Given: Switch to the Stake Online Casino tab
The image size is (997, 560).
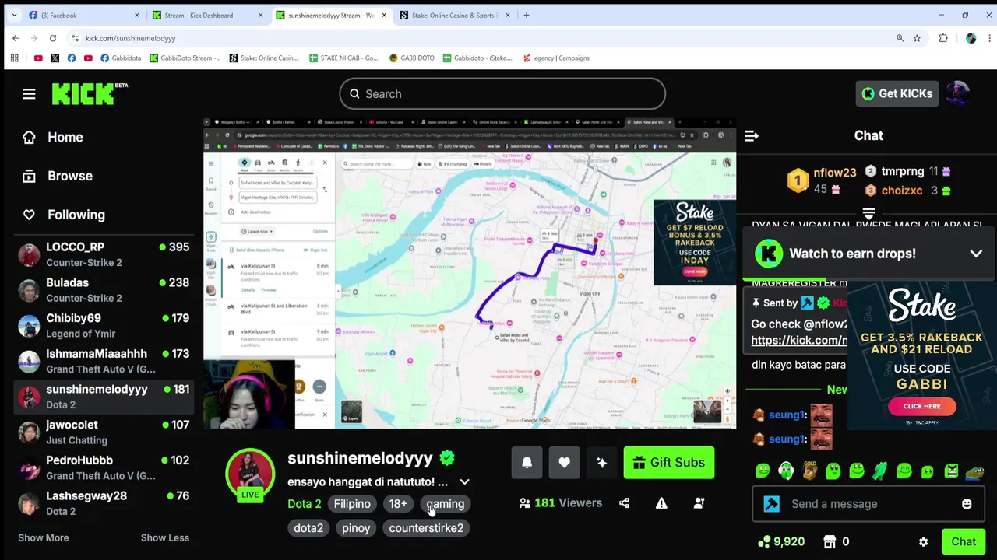Looking at the screenshot, I should point(454,15).
